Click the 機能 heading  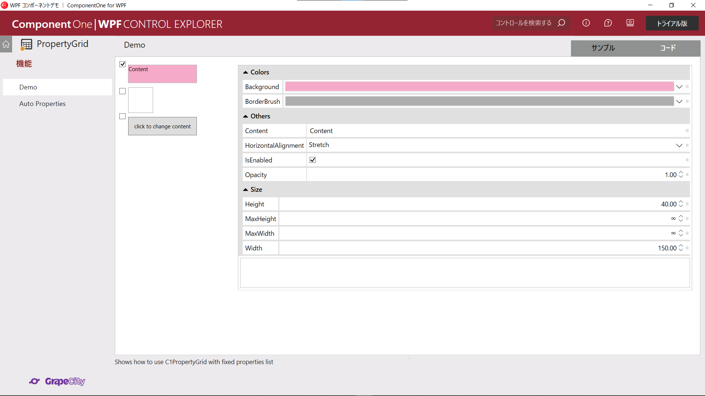pyautogui.click(x=24, y=64)
